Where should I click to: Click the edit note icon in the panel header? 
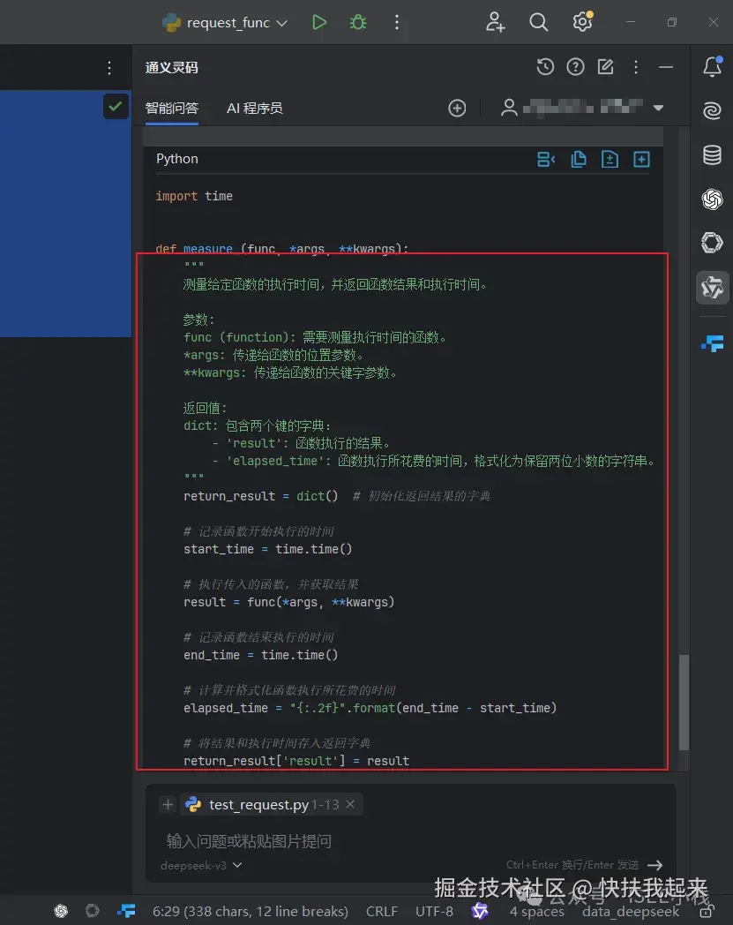606,67
